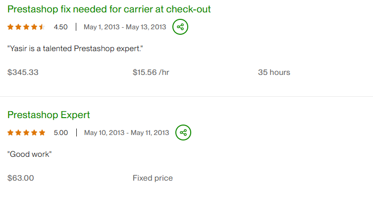Click the $63.00 amount

click(21, 178)
